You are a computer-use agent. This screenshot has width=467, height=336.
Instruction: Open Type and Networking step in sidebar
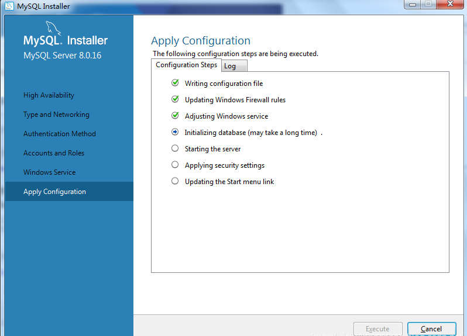click(x=56, y=115)
